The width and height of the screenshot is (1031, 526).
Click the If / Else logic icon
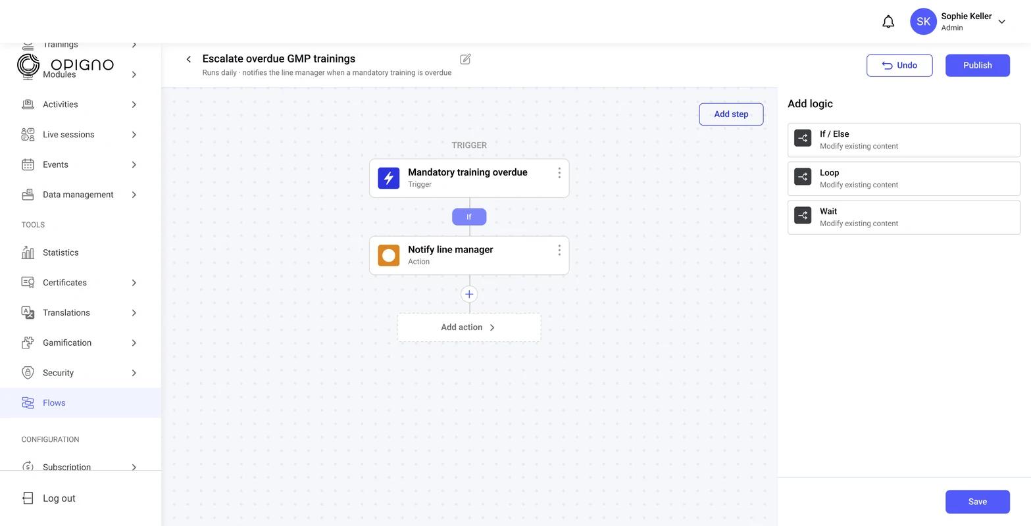click(803, 138)
